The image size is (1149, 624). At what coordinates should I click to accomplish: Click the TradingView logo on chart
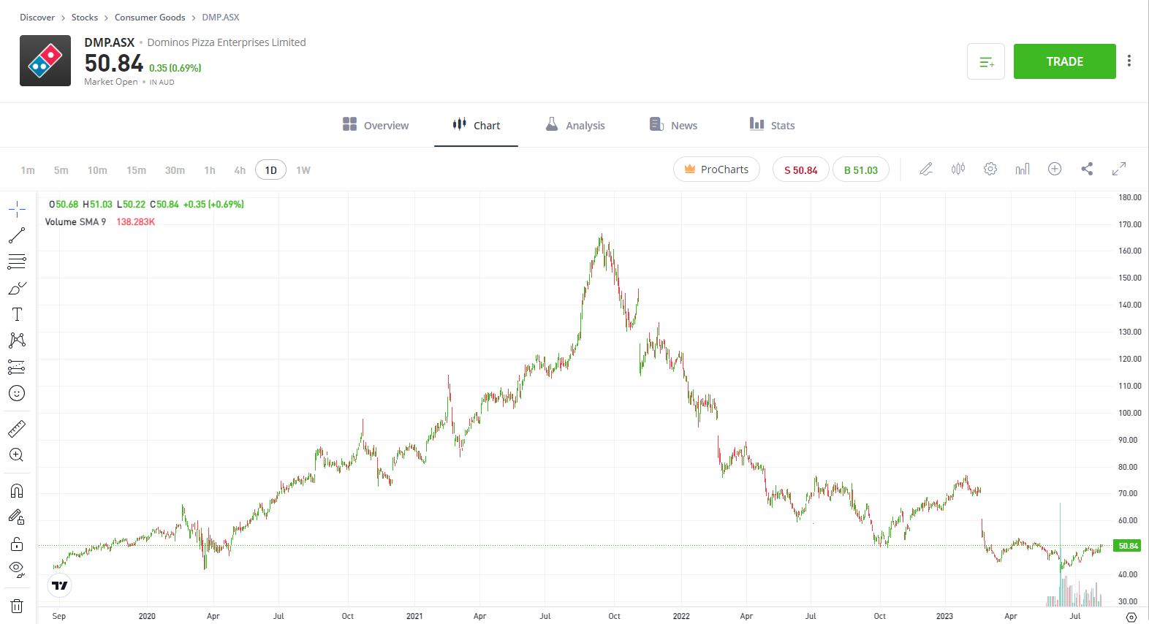(60, 585)
